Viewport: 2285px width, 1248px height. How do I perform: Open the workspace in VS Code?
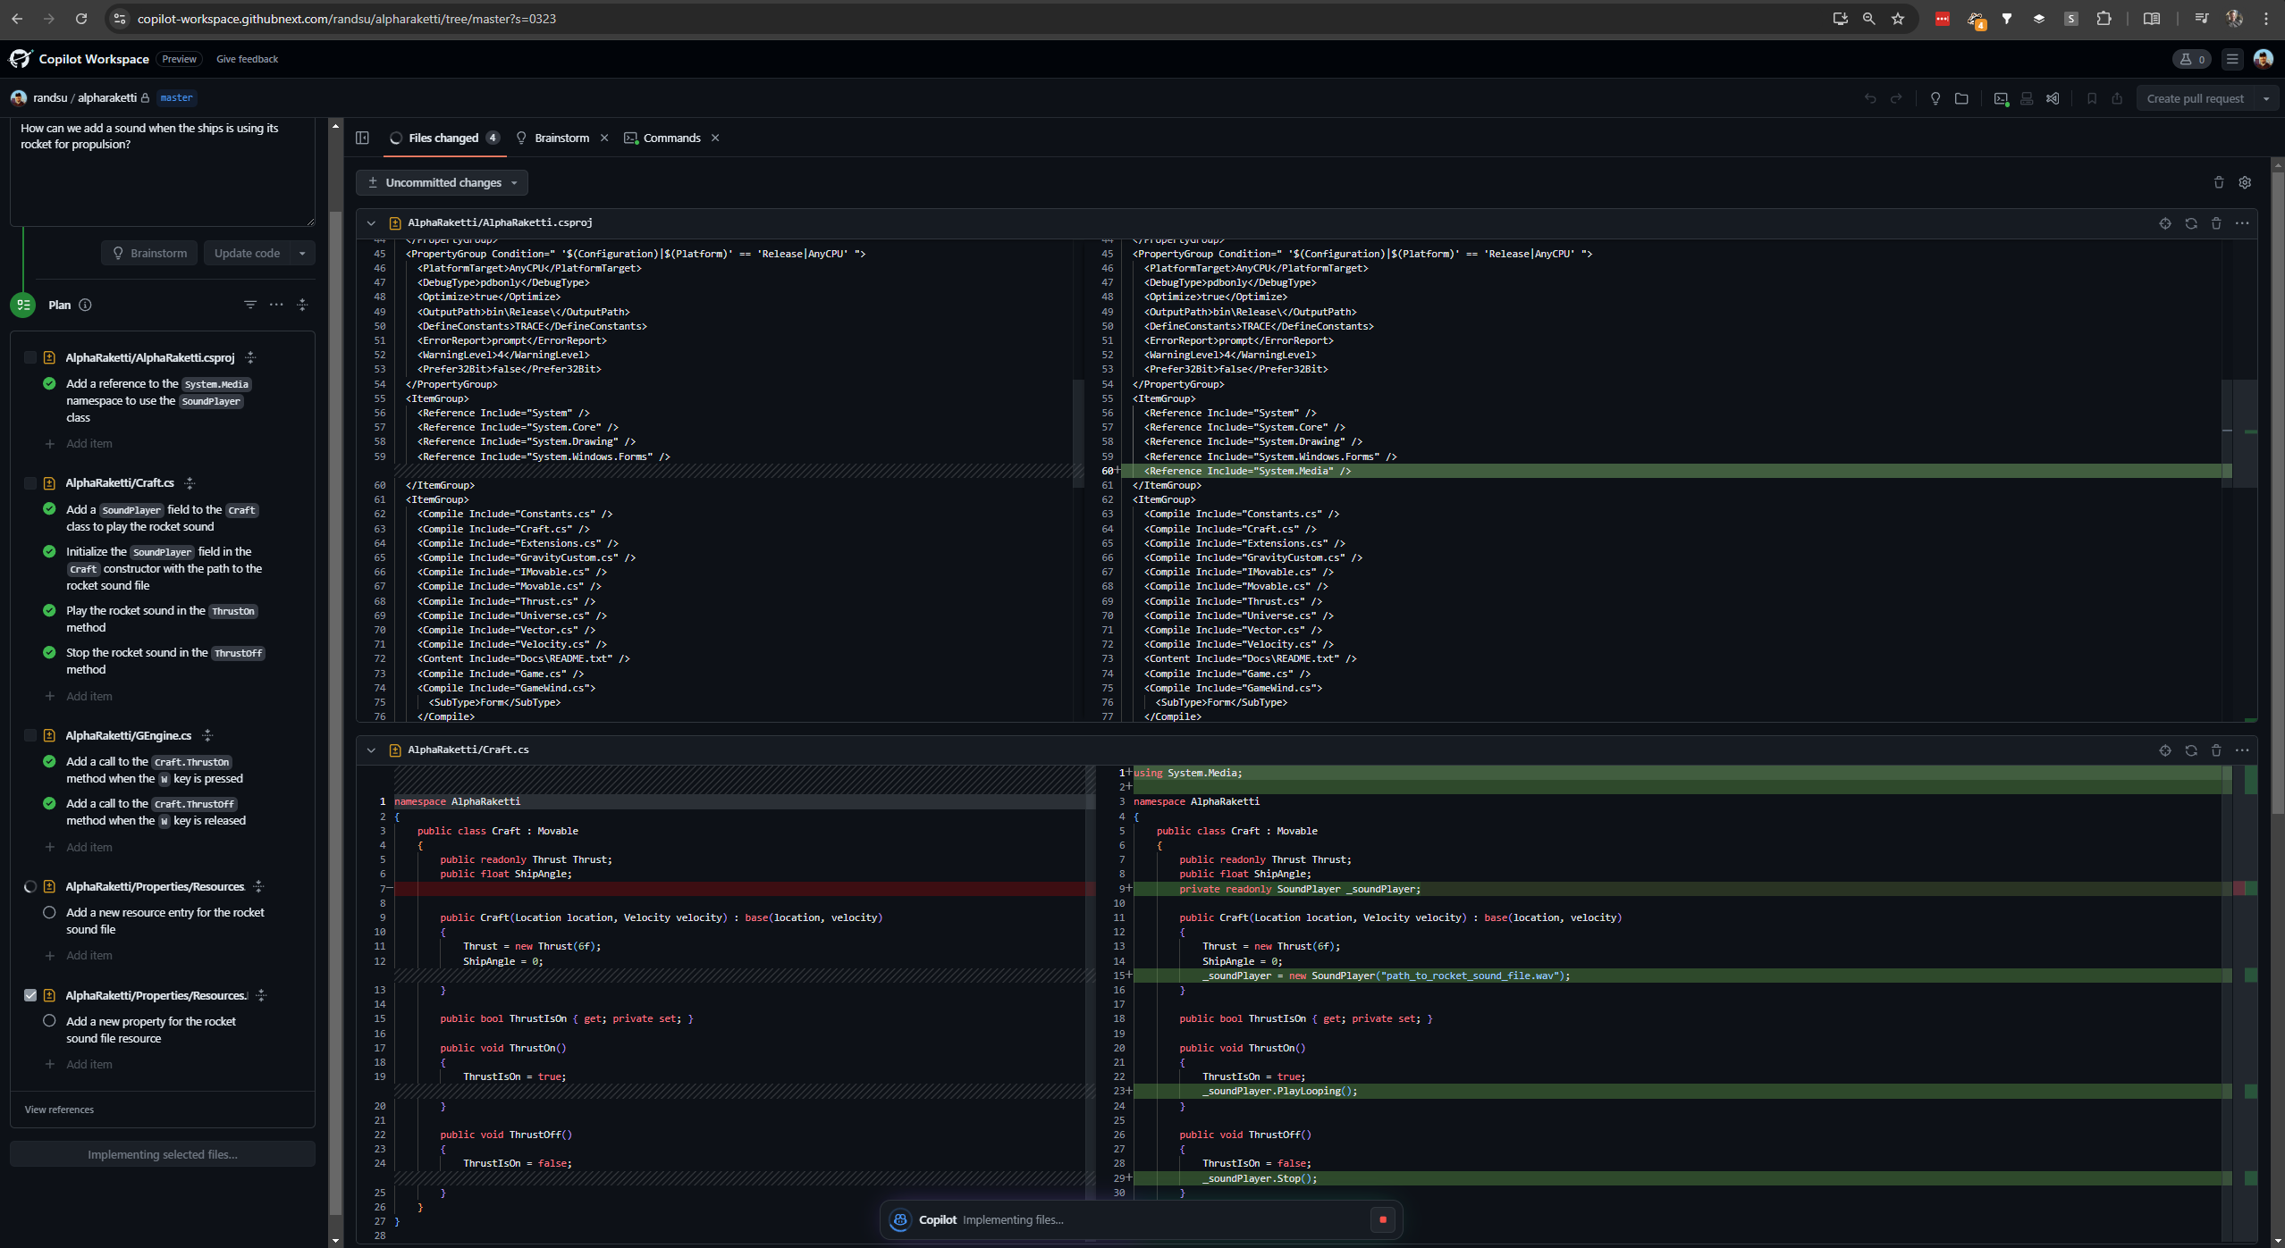coord(2053,99)
